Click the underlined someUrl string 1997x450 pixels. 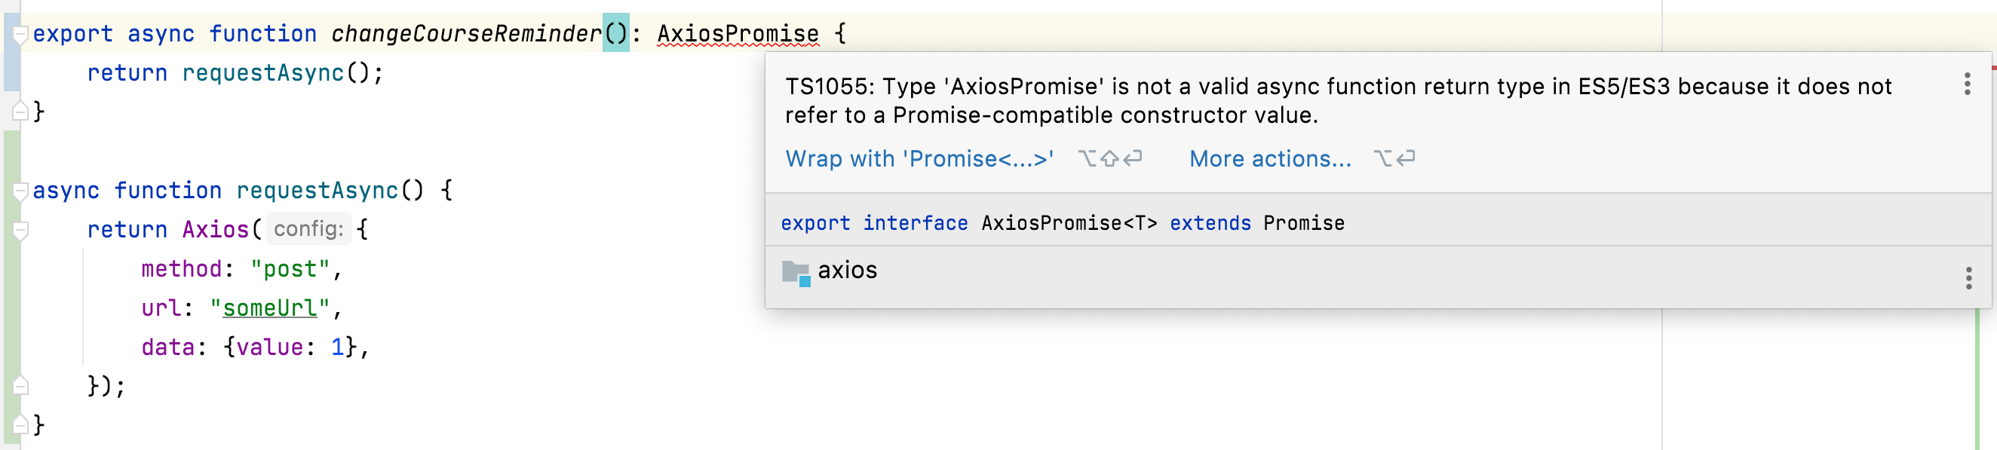click(x=269, y=308)
